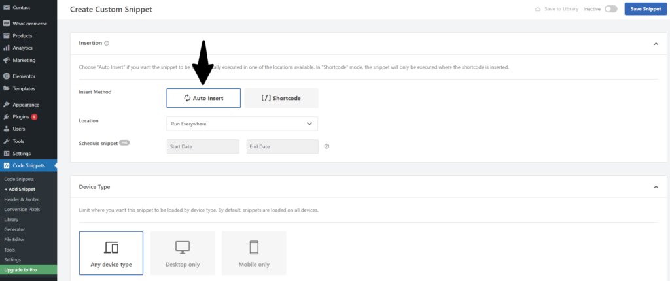
Task: Choose the Shortcode insert method
Action: 281,98
